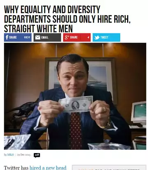Screen dimensions: 148x170
Task: Click the hundred-dollar bill in the image
Action: coord(76,104)
